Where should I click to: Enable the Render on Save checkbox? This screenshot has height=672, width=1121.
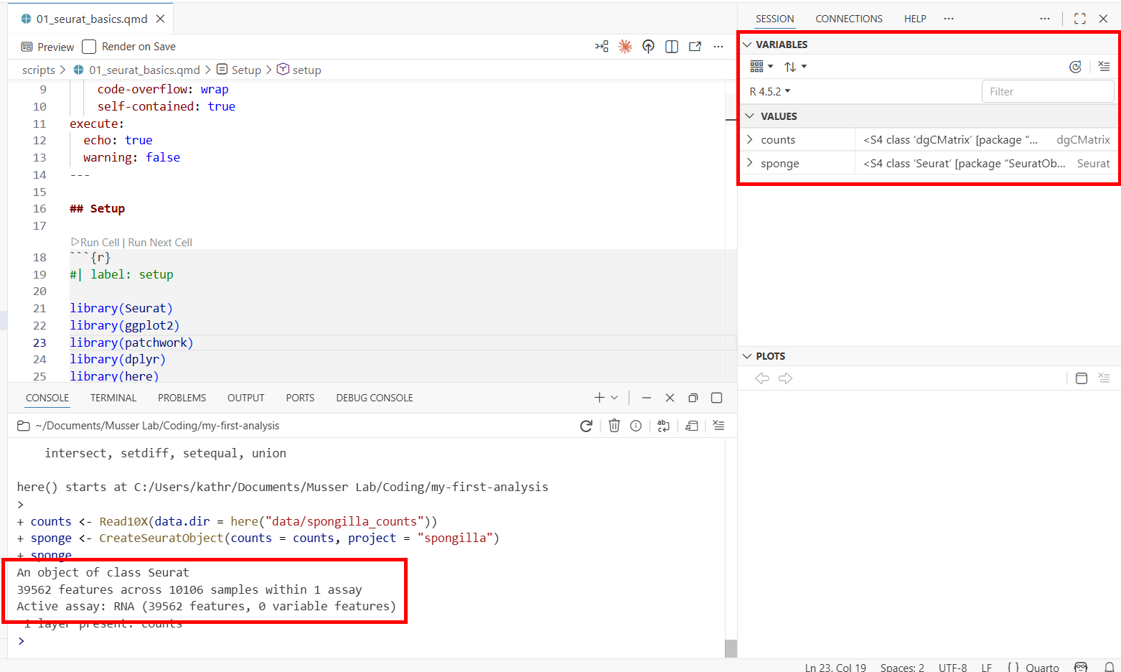tap(89, 47)
